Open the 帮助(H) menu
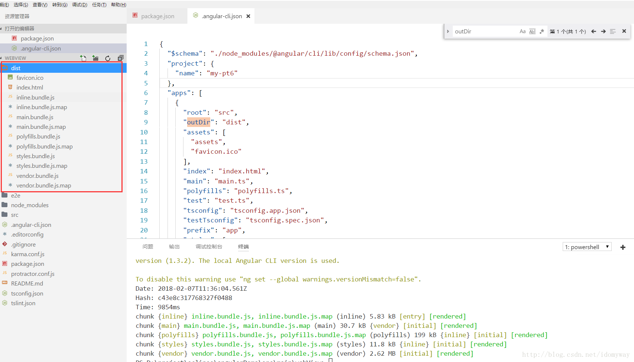The image size is (634, 362). [118, 4]
